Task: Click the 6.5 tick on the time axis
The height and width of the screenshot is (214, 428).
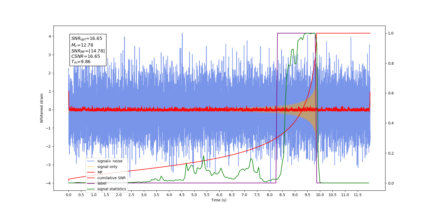Action: [x=232, y=195]
